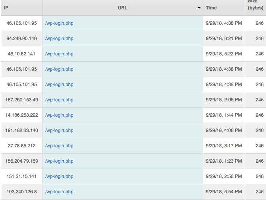Select IP address 46.10.82.141
This screenshot has height=200, width=266.
(22, 54)
